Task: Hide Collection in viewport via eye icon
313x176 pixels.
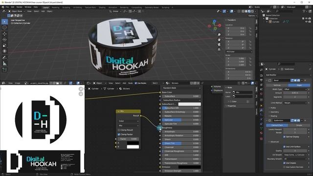Action: tap(306, 19)
